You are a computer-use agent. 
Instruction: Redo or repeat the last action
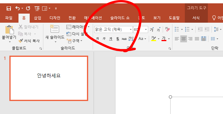pos(28,8)
